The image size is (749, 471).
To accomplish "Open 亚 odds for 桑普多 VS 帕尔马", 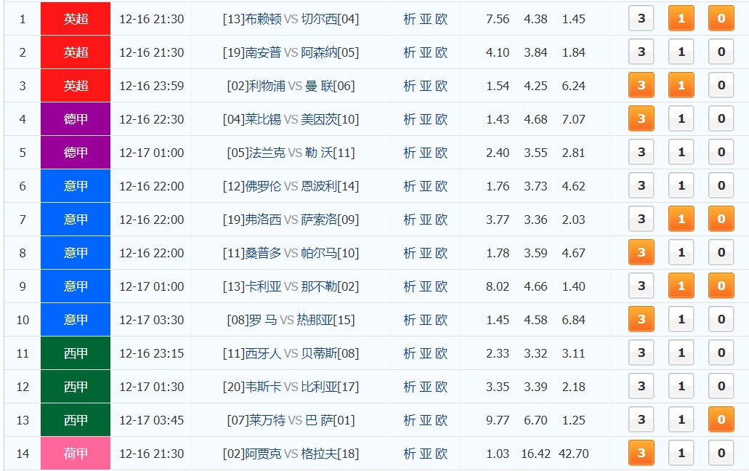I will pos(426,253).
